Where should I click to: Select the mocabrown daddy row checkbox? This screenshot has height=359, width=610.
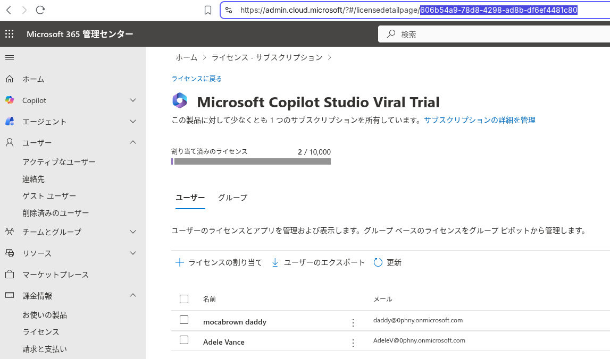[184, 320]
